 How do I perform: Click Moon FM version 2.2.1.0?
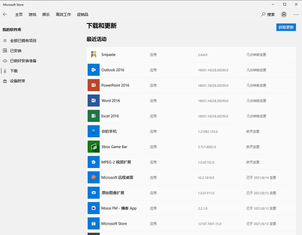point(203,209)
